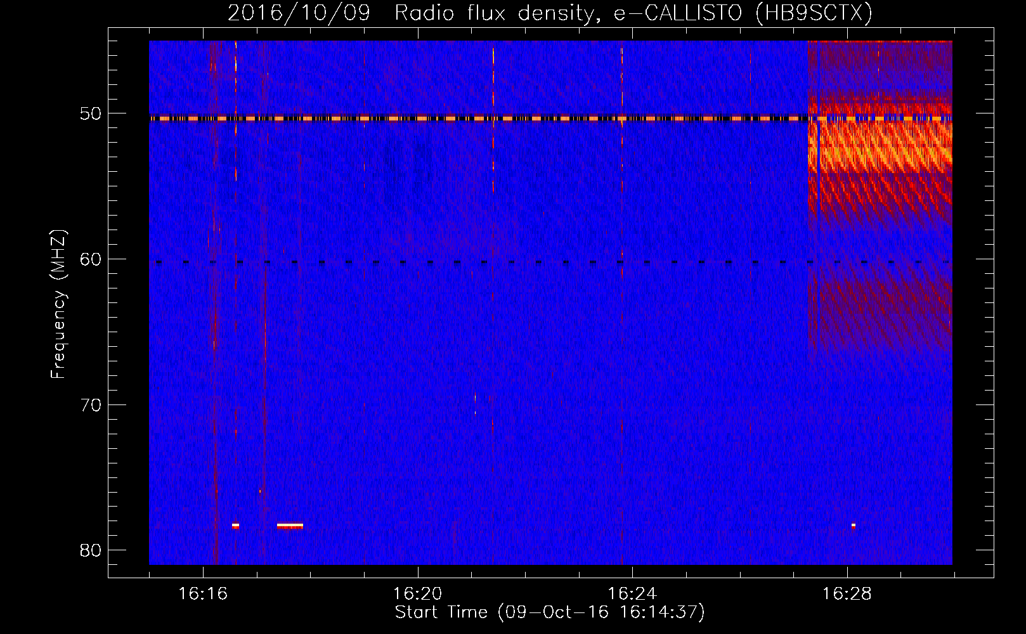Click the orange interference line at 50 MHz
1026x634 pixels.
click(550, 119)
